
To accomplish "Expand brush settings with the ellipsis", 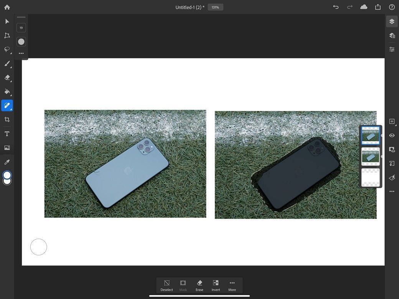I will click(x=21, y=53).
